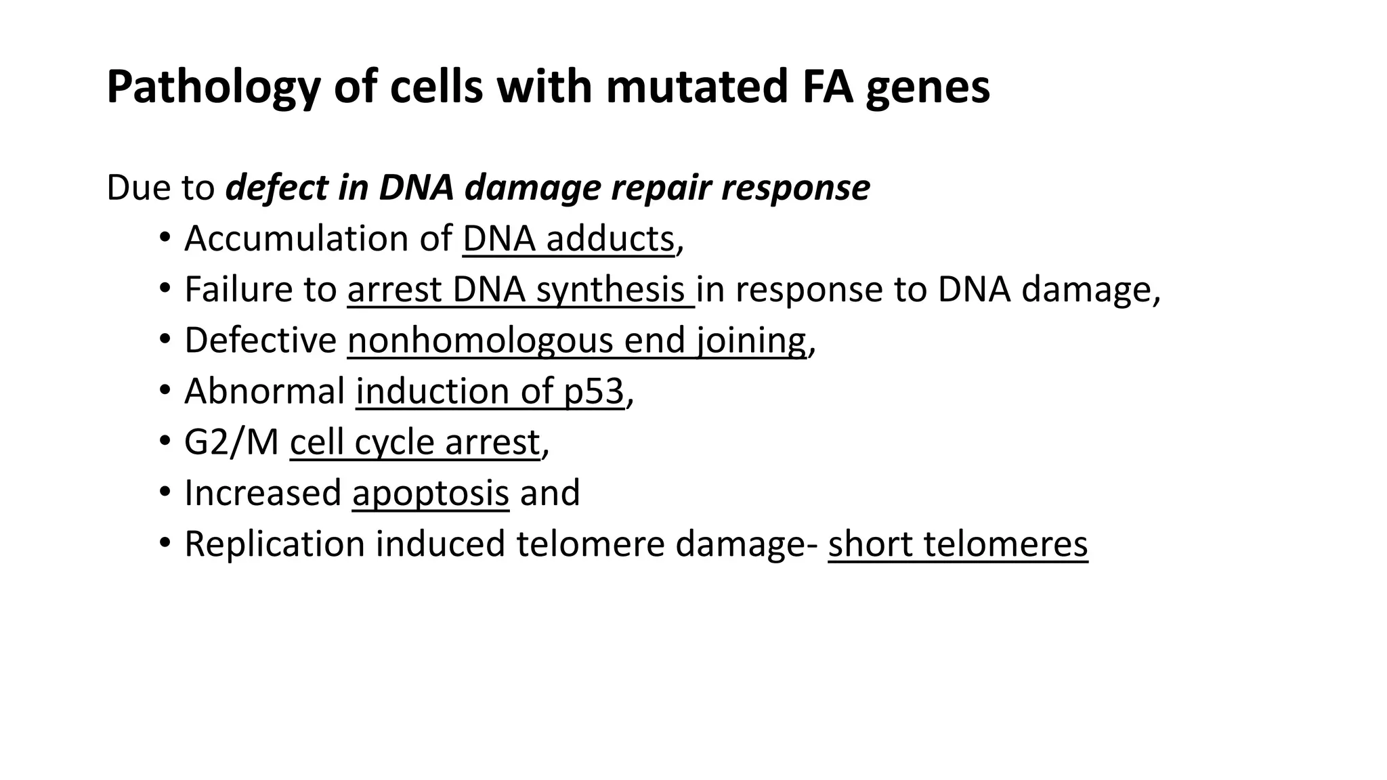Screen dimensions: 1387x780
Task: Open the underlined DNA adducts link
Action: point(569,239)
